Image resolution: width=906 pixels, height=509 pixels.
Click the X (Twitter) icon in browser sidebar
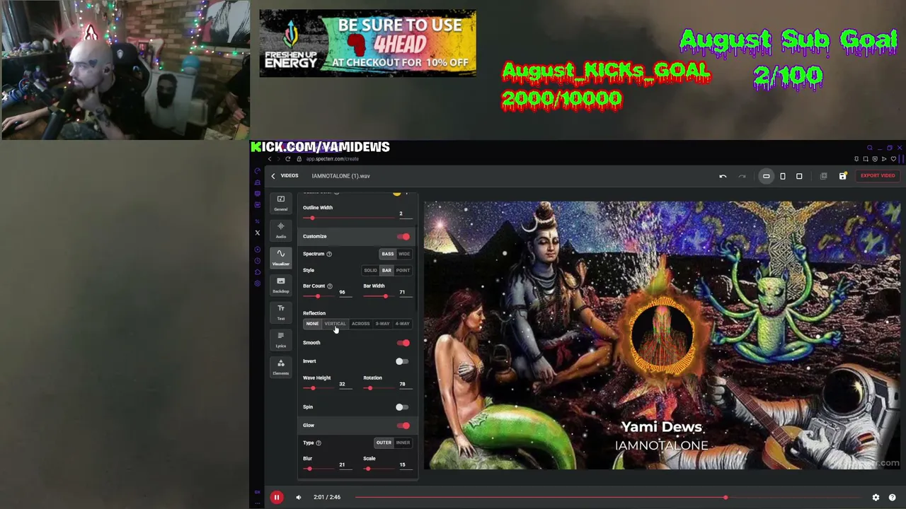tap(257, 233)
